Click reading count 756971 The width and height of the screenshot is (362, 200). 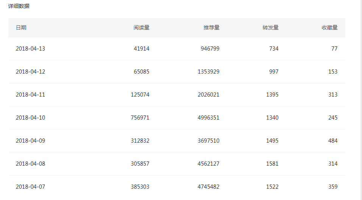(140, 118)
